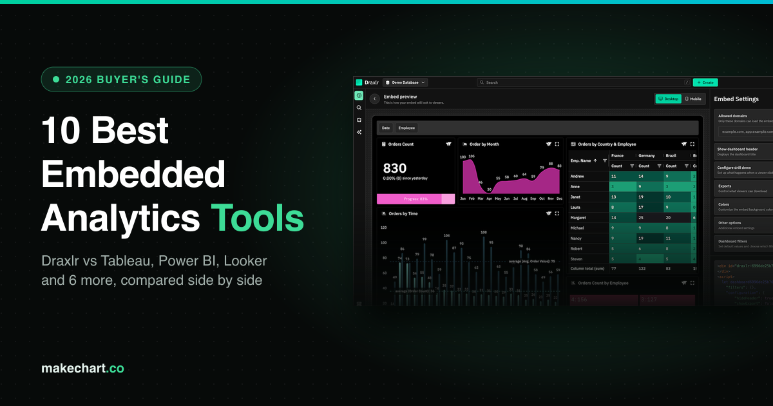The height and width of the screenshot is (406, 773).
Task: Open the search magnifier icon in left sidebar
Action: click(359, 108)
